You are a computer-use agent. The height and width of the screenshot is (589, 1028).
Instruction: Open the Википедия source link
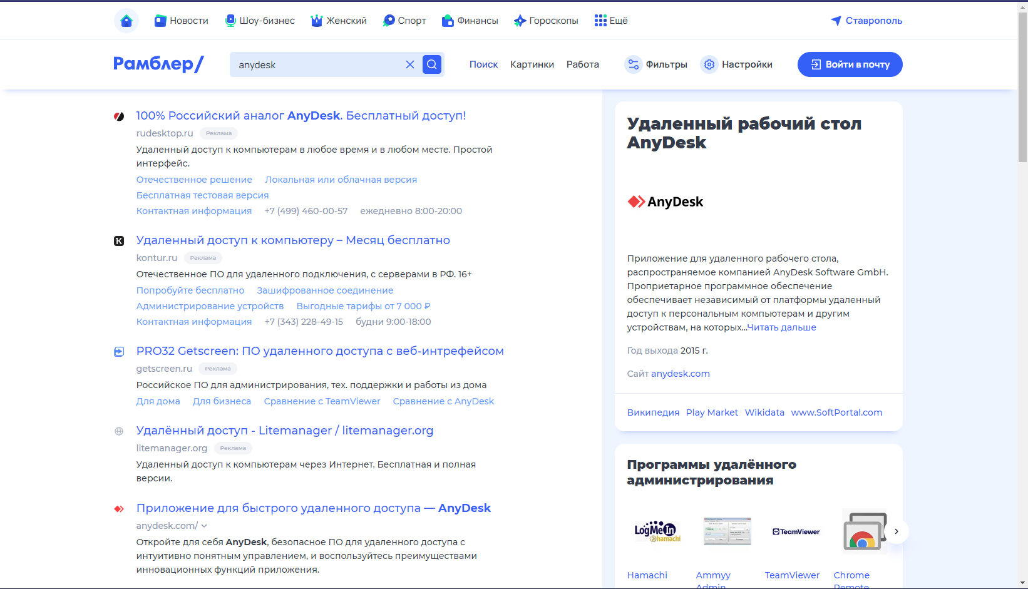tap(653, 412)
